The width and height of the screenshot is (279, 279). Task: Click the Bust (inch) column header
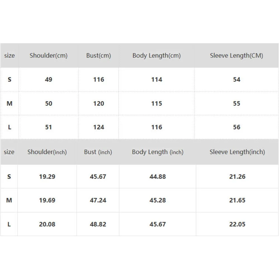coord(98,152)
